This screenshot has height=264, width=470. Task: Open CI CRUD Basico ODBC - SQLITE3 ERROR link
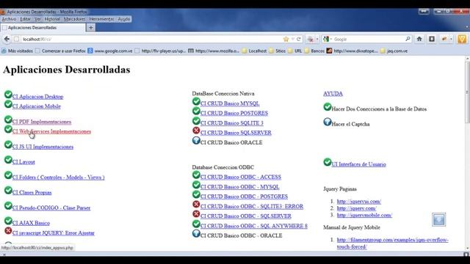coord(252,206)
